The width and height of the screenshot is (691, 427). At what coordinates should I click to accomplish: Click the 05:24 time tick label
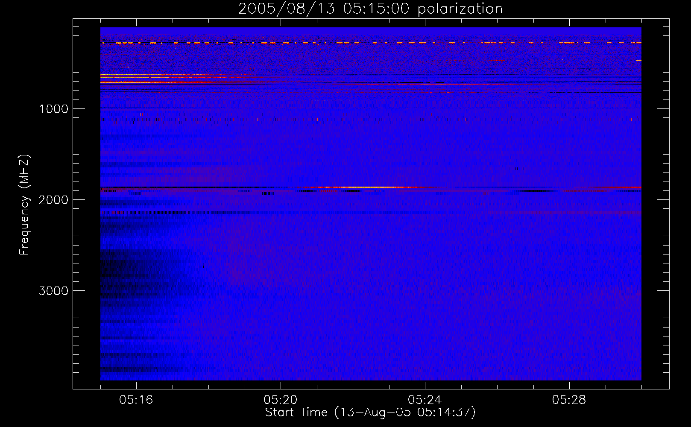[x=425, y=400]
